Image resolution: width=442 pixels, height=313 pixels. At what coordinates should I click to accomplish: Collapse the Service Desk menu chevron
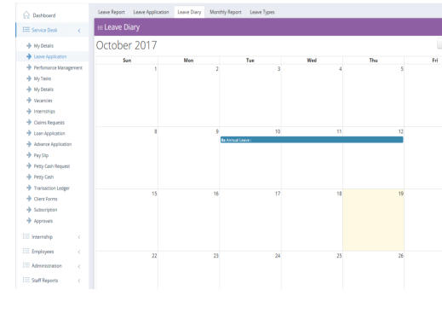pos(79,31)
